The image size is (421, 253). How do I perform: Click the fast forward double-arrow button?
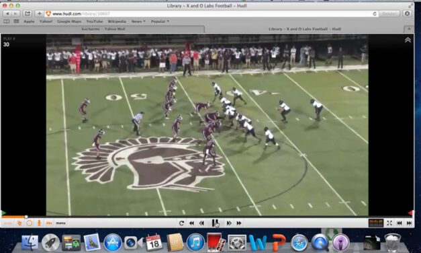(x=238, y=223)
